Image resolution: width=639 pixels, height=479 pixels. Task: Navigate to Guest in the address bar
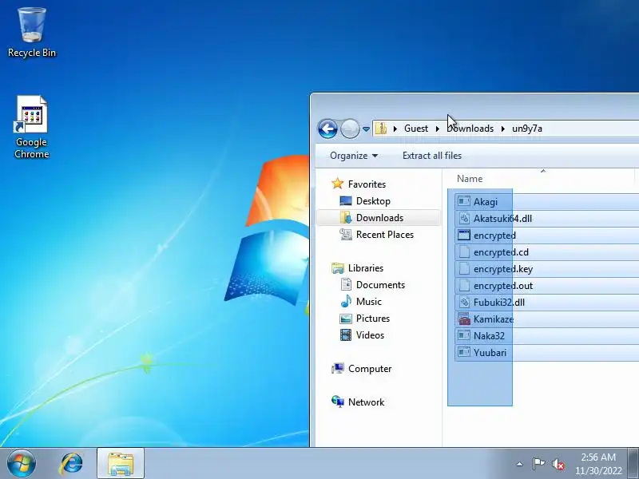(x=416, y=129)
